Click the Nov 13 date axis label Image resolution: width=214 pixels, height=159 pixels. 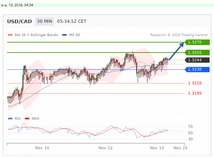[x=157, y=148]
